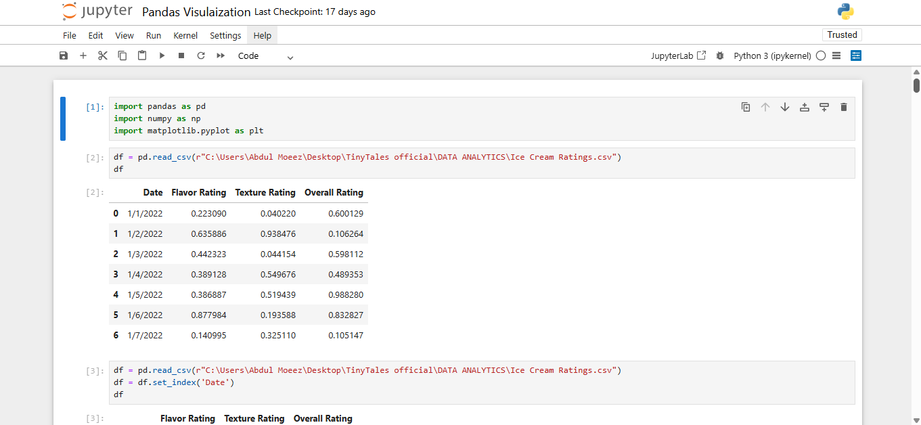Open the notebook in JupyterLab
The width and height of the screenshot is (921, 425).
click(679, 55)
